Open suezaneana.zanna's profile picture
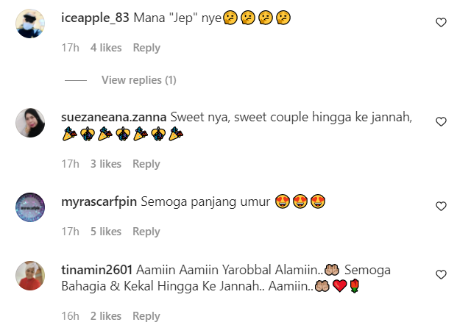The image size is (457, 336). pyautogui.click(x=30, y=123)
